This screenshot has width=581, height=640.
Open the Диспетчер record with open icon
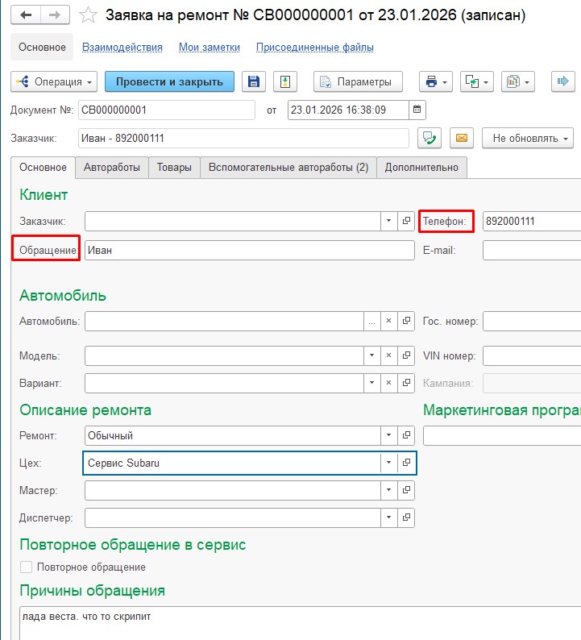406,517
